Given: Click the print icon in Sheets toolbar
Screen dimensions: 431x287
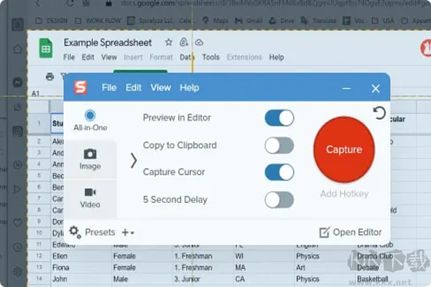Looking at the screenshot, I should click(x=50, y=76).
